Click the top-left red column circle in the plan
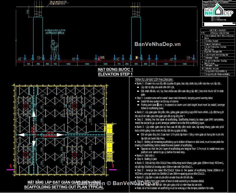The height and width of the screenshot is (193, 236). (x=26, y=106)
